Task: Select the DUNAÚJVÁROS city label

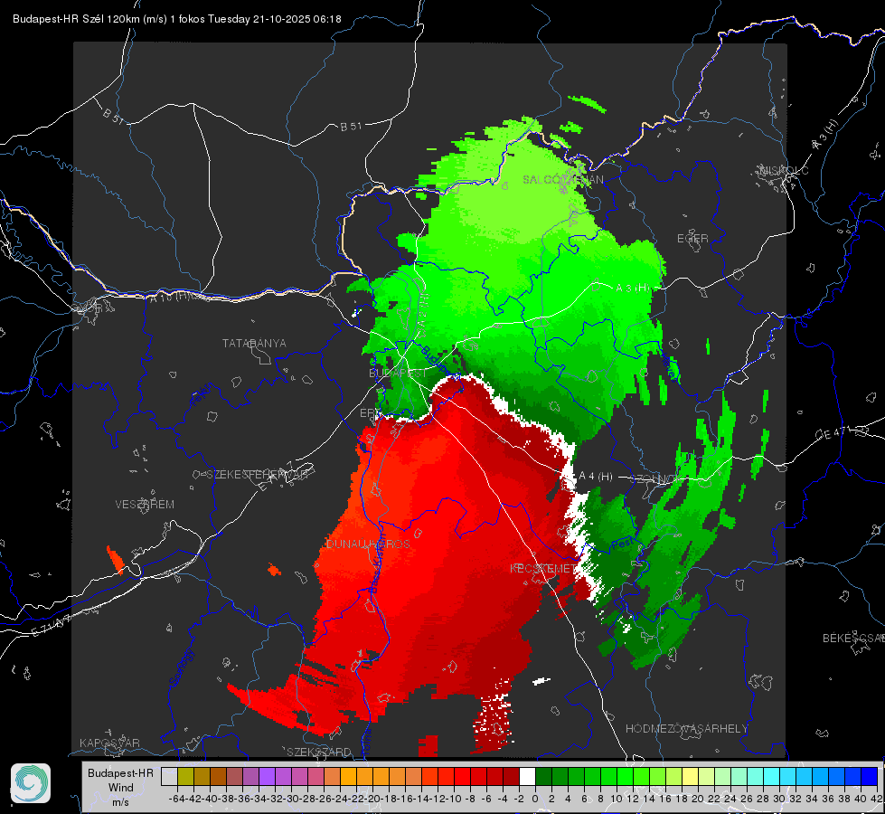Action: pyautogui.click(x=368, y=544)
